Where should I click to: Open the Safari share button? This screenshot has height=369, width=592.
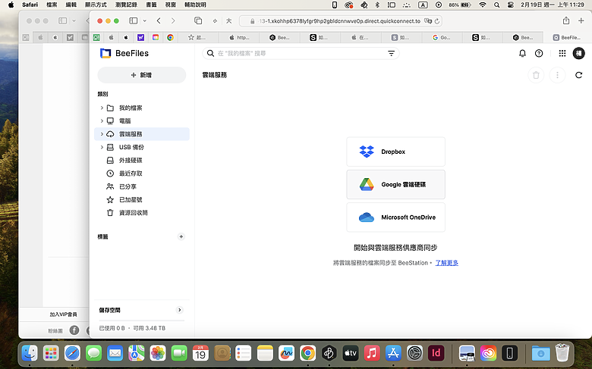[x=566, y=20]
